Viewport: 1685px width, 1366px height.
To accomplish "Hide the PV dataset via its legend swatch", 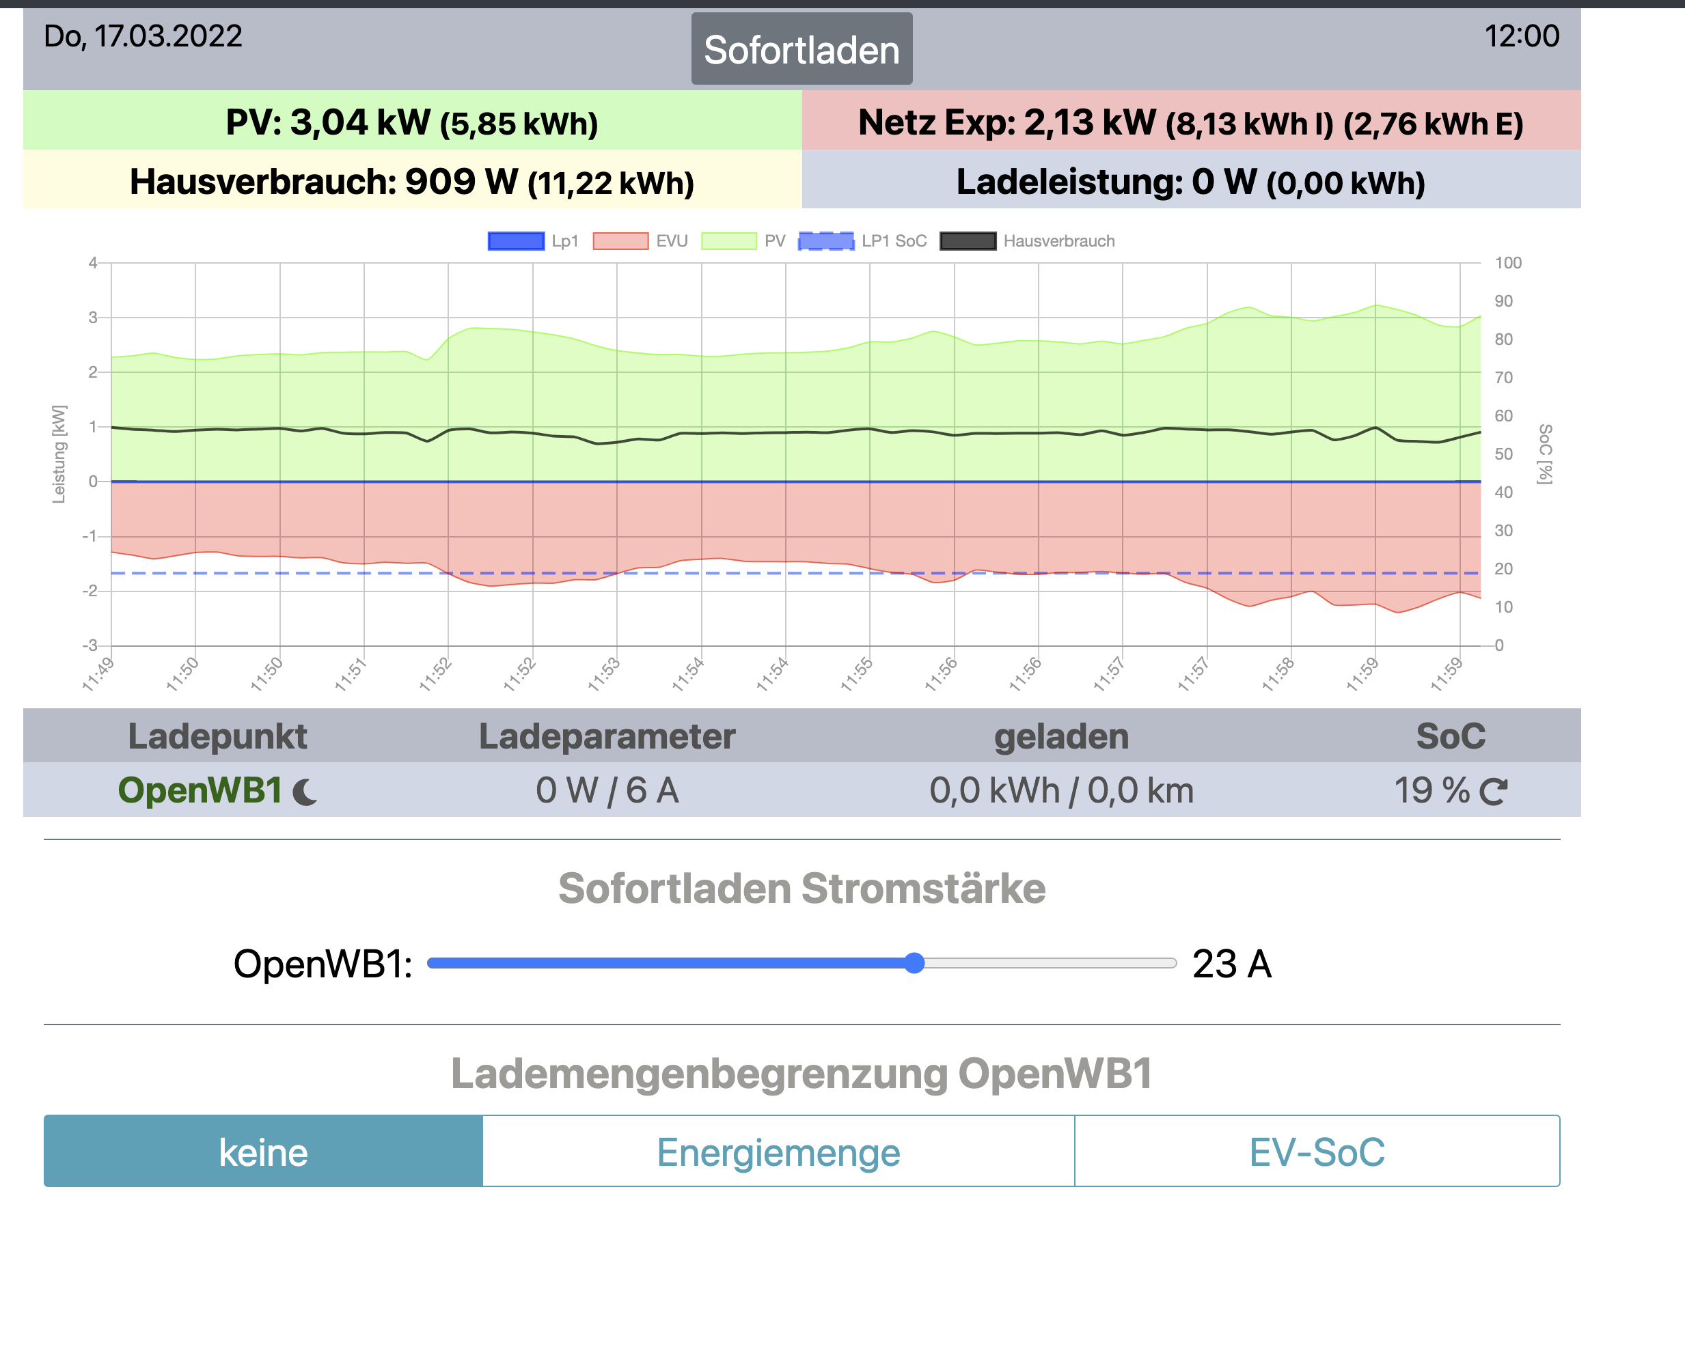I will pyautogui.click(x=728, y=241).
